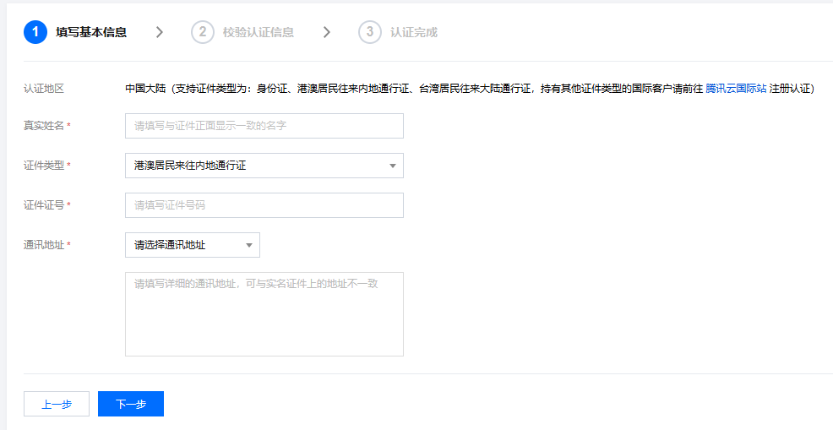Click the 填写基本信息 step label
This screenshot has height=430, width=833.
pyautogui.click(x=91, y=32)
